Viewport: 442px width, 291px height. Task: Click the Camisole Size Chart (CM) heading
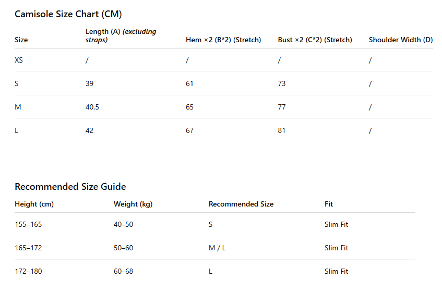point(68,14)
